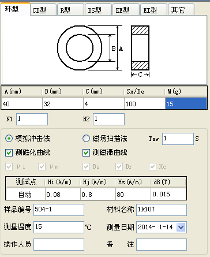
Task: Click the 材料名称 field containing 1k107
Action: tap(162, 210)
